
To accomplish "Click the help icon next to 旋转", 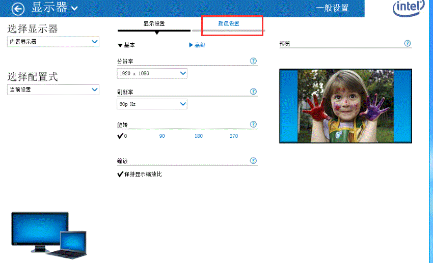I will [253, 124].
